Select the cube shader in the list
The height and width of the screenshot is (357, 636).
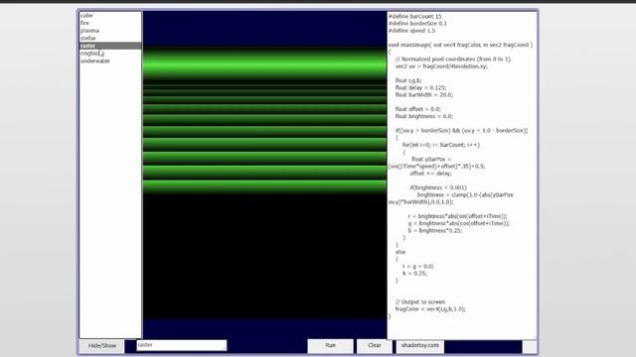110,16
